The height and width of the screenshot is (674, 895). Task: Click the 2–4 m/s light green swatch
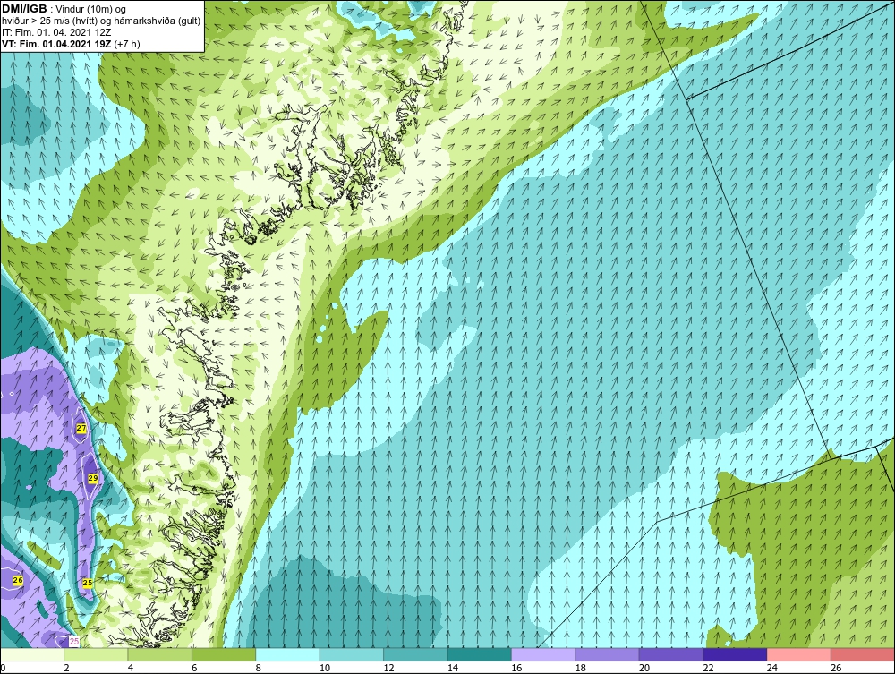point(96,654)
